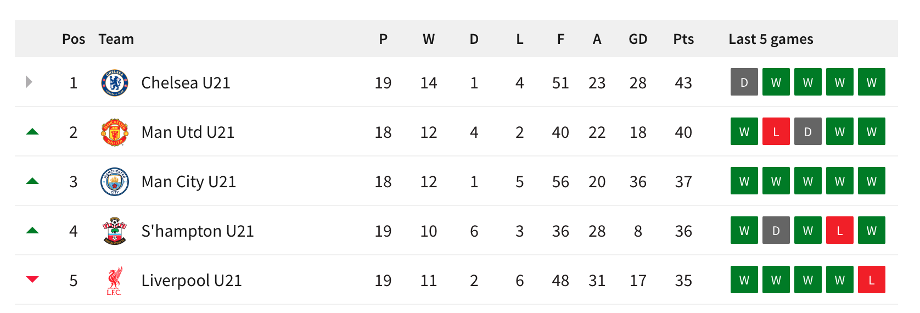This screenshot has width=920, height=313.
Task: Select the Liverpool U21 team name
Action: point(192,281)
